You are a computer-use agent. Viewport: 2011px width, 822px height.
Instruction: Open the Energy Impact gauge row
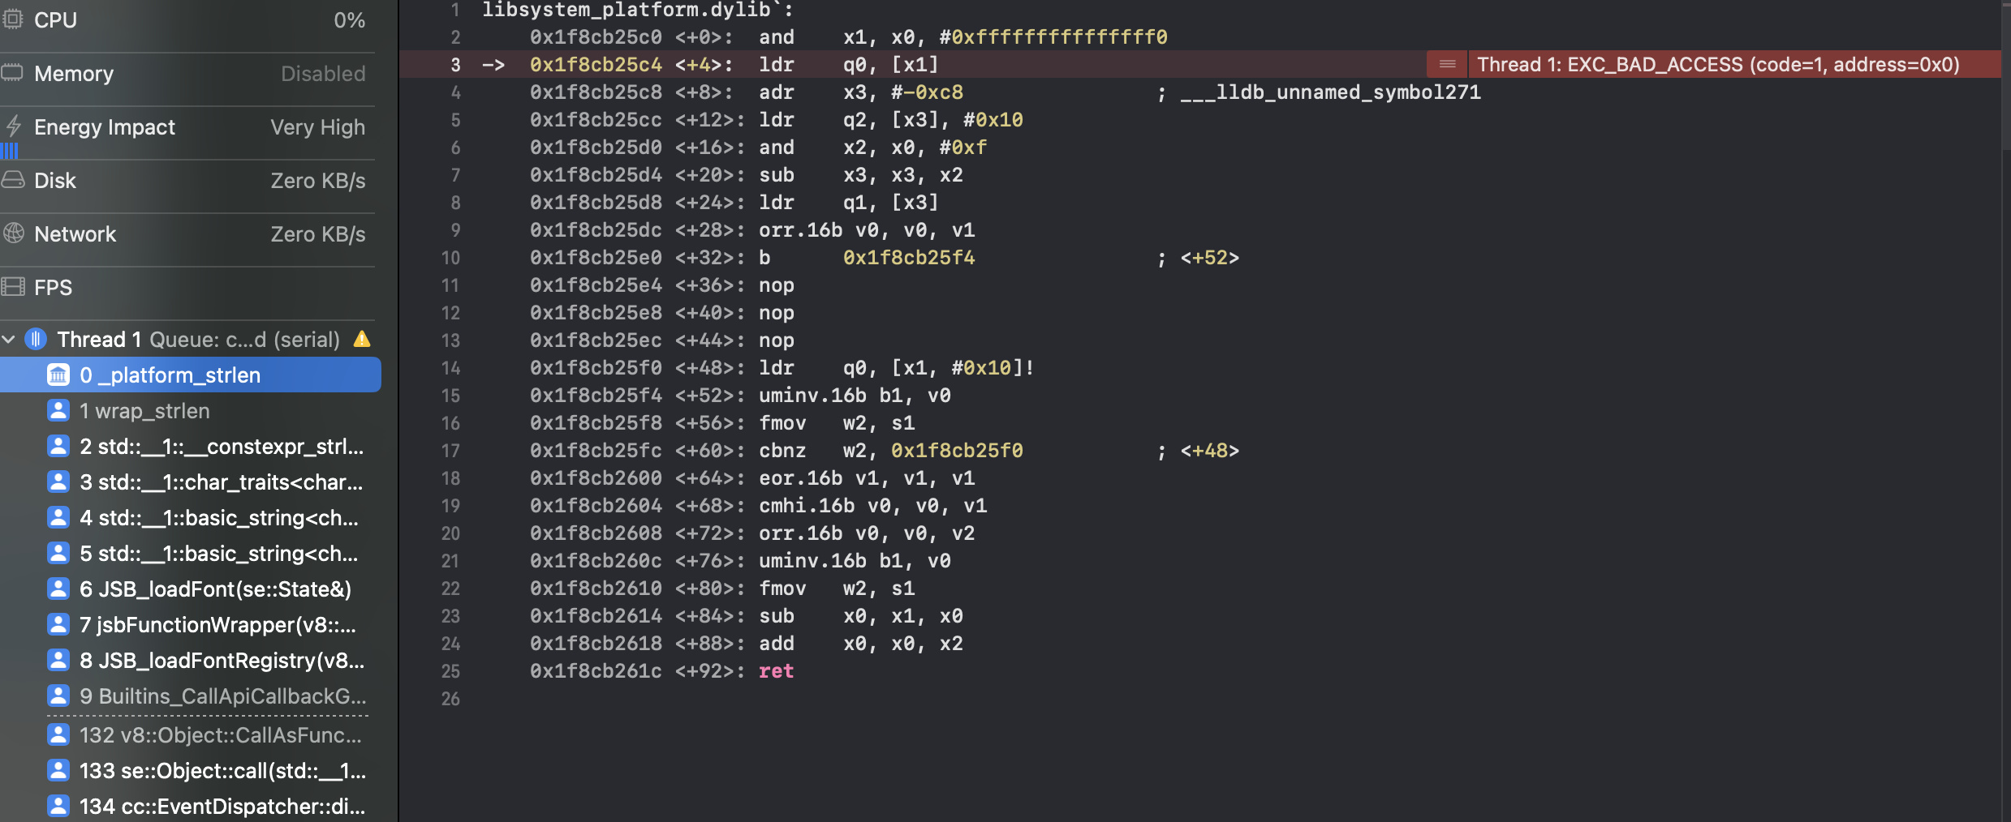coord(187,127)
